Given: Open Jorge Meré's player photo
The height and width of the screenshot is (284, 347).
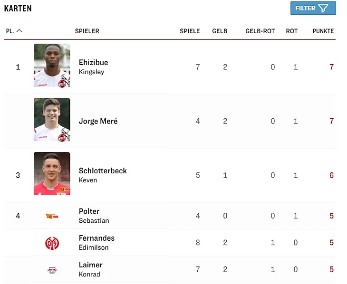Looking at the screenshot, I should [x=52, y=120].
